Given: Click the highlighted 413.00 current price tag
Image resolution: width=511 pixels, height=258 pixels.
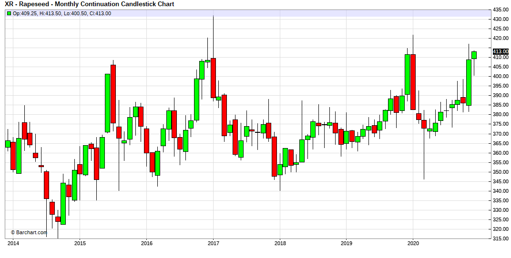Looking at the screenshot, I should click(500, 51).
